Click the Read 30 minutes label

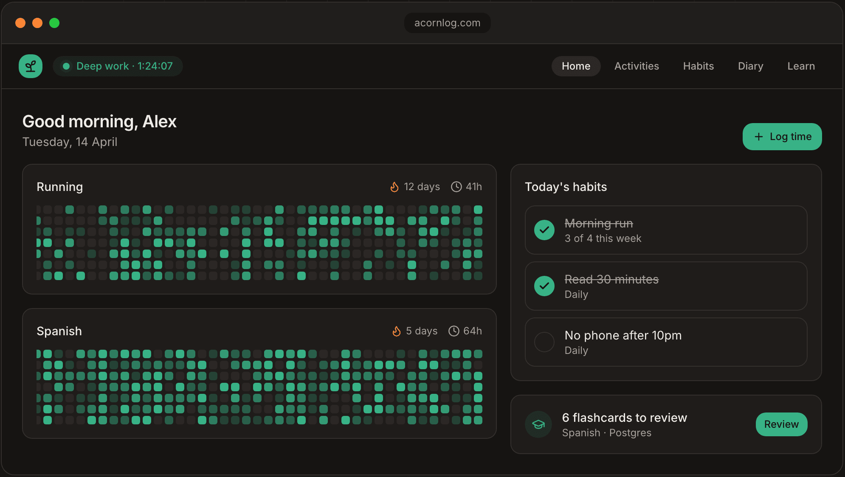[611, 279]
